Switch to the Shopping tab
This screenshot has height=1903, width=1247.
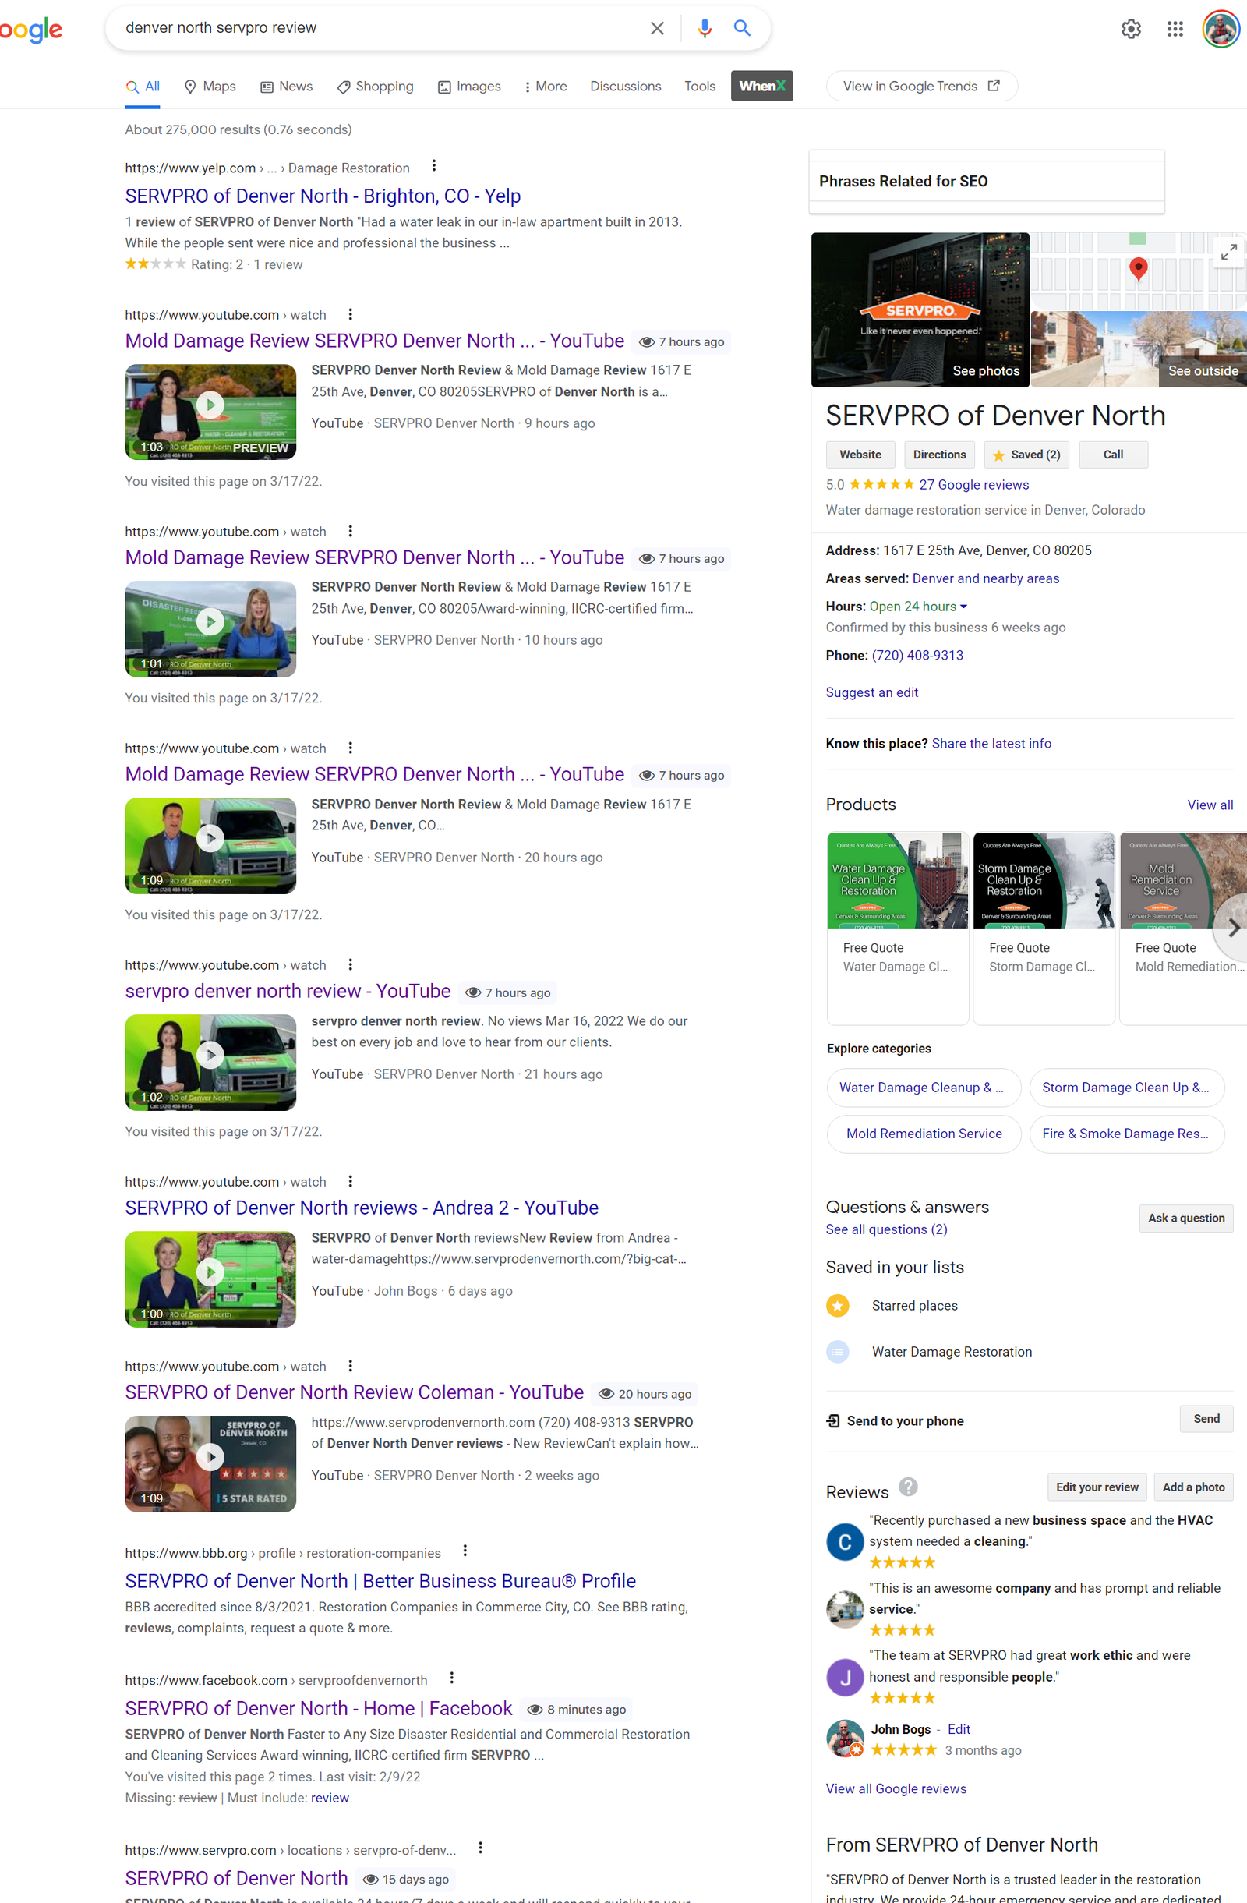[x=376, y=87]
